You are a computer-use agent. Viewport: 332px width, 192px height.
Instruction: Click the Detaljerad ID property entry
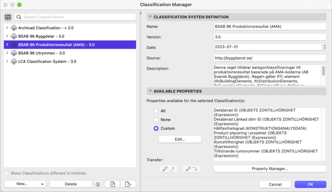(255, 113)
